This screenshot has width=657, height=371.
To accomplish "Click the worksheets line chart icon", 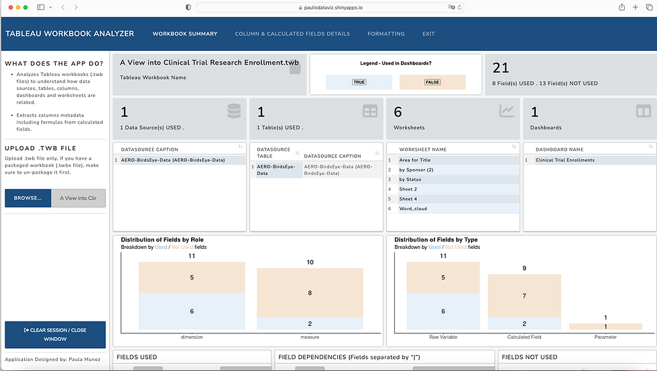I will click(507, 111).
